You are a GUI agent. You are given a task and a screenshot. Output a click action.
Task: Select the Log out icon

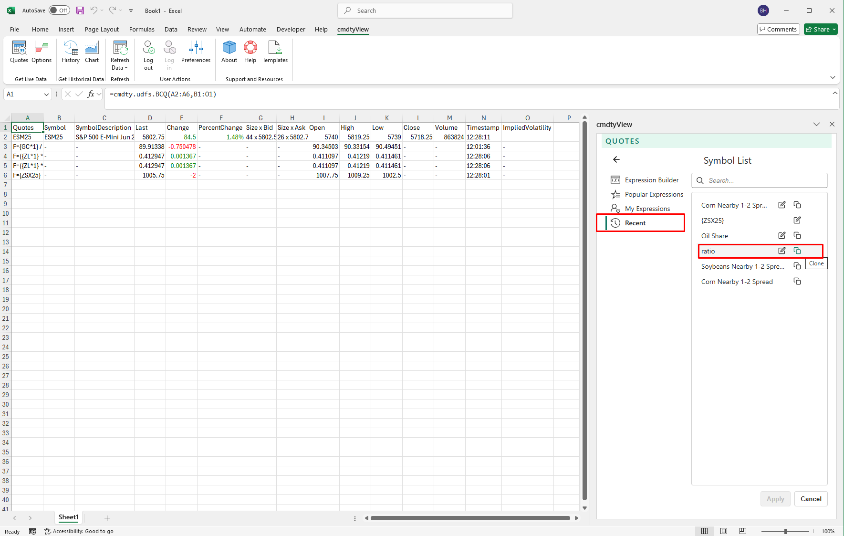click(148, 53)
